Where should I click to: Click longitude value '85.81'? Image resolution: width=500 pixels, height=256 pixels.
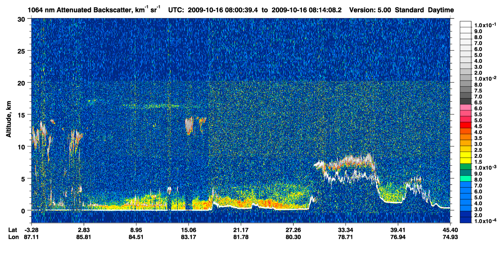[83, 237]
